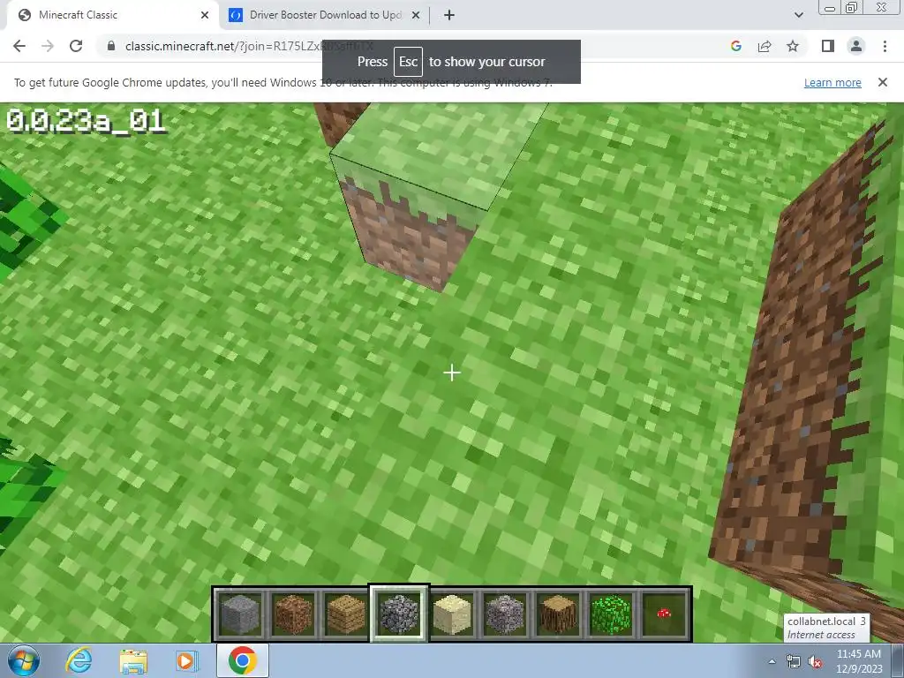Close the Driver Booster tab
This screenshot has width=904, height=678.
tap(416, 15)
